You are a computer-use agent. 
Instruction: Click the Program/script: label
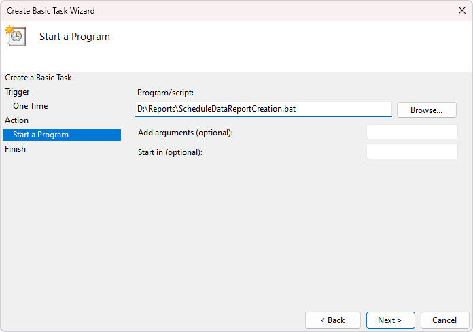pyautogui.click(x=165, y=93)
